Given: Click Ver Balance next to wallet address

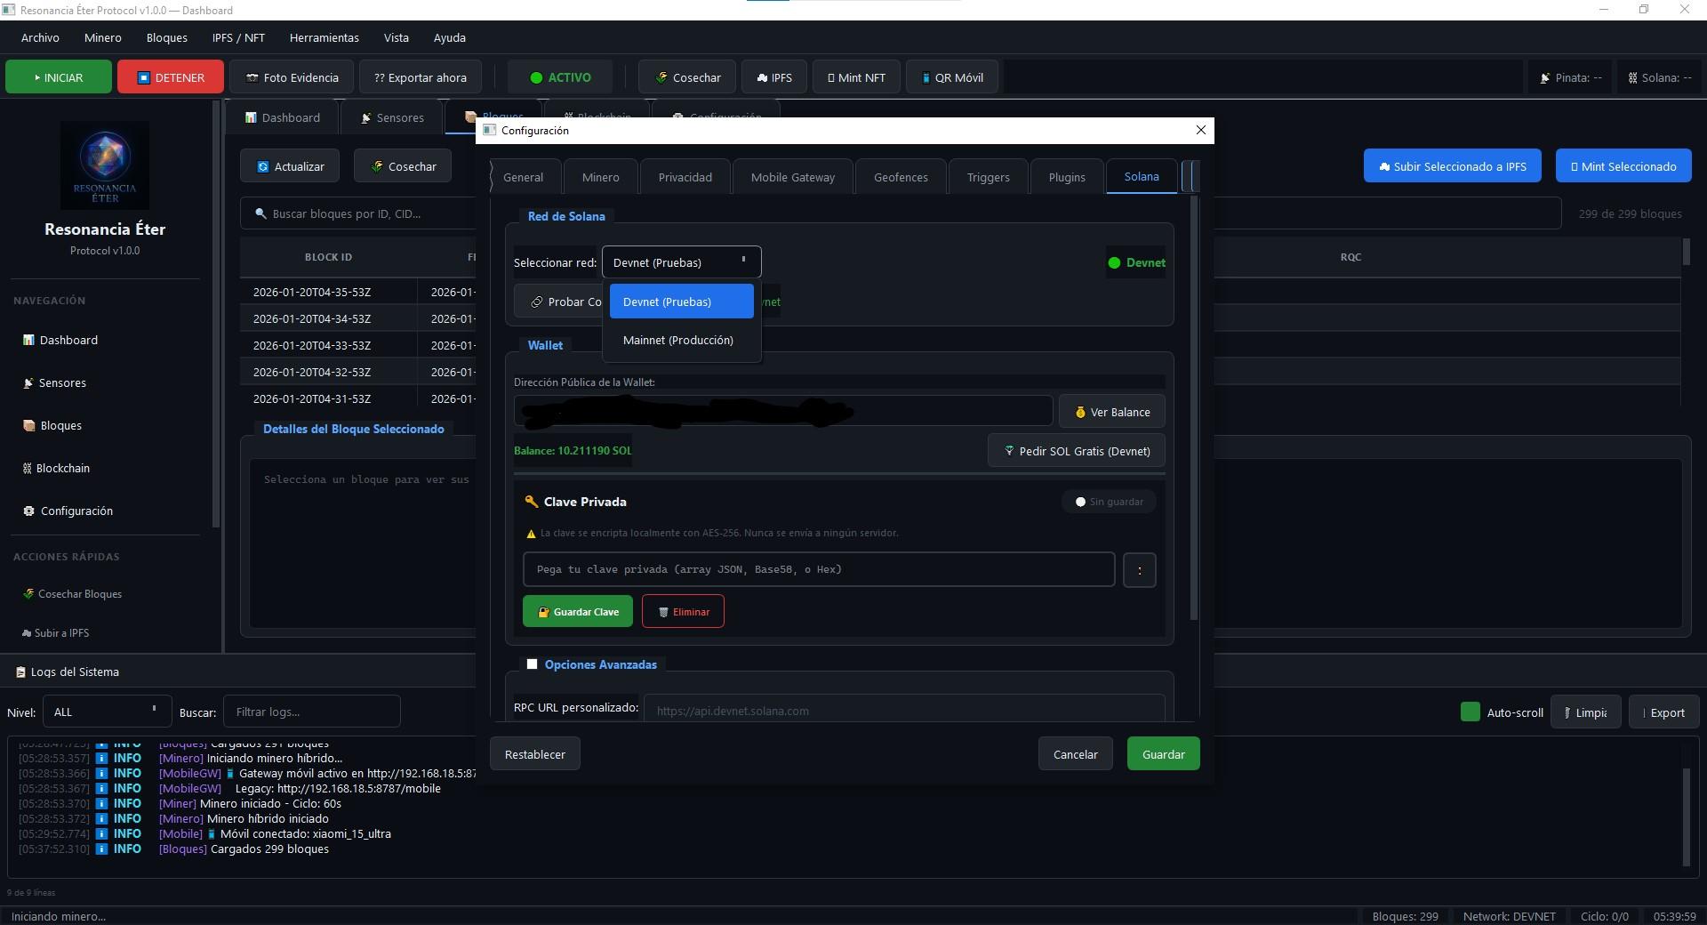Looking at the screenshot, I should click(x=1111, y=412).
